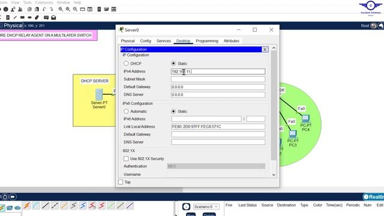The height and width of the screenshot is (216, 384).
Task: Select the Phone line connection
Action: pyautogui.click(x=73, y=206)
